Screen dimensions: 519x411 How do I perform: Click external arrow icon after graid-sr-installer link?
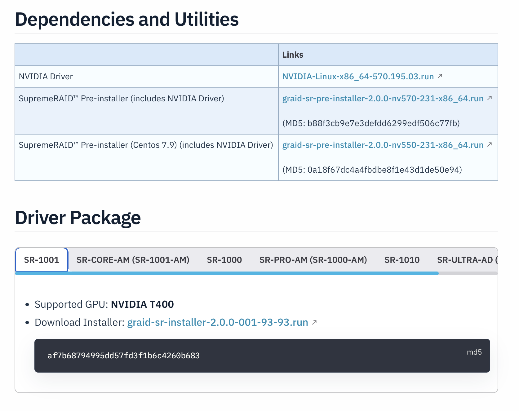pyautogui.click(x=314, y=322)
